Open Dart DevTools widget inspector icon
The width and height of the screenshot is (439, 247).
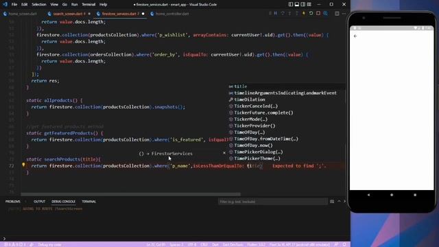325,14
